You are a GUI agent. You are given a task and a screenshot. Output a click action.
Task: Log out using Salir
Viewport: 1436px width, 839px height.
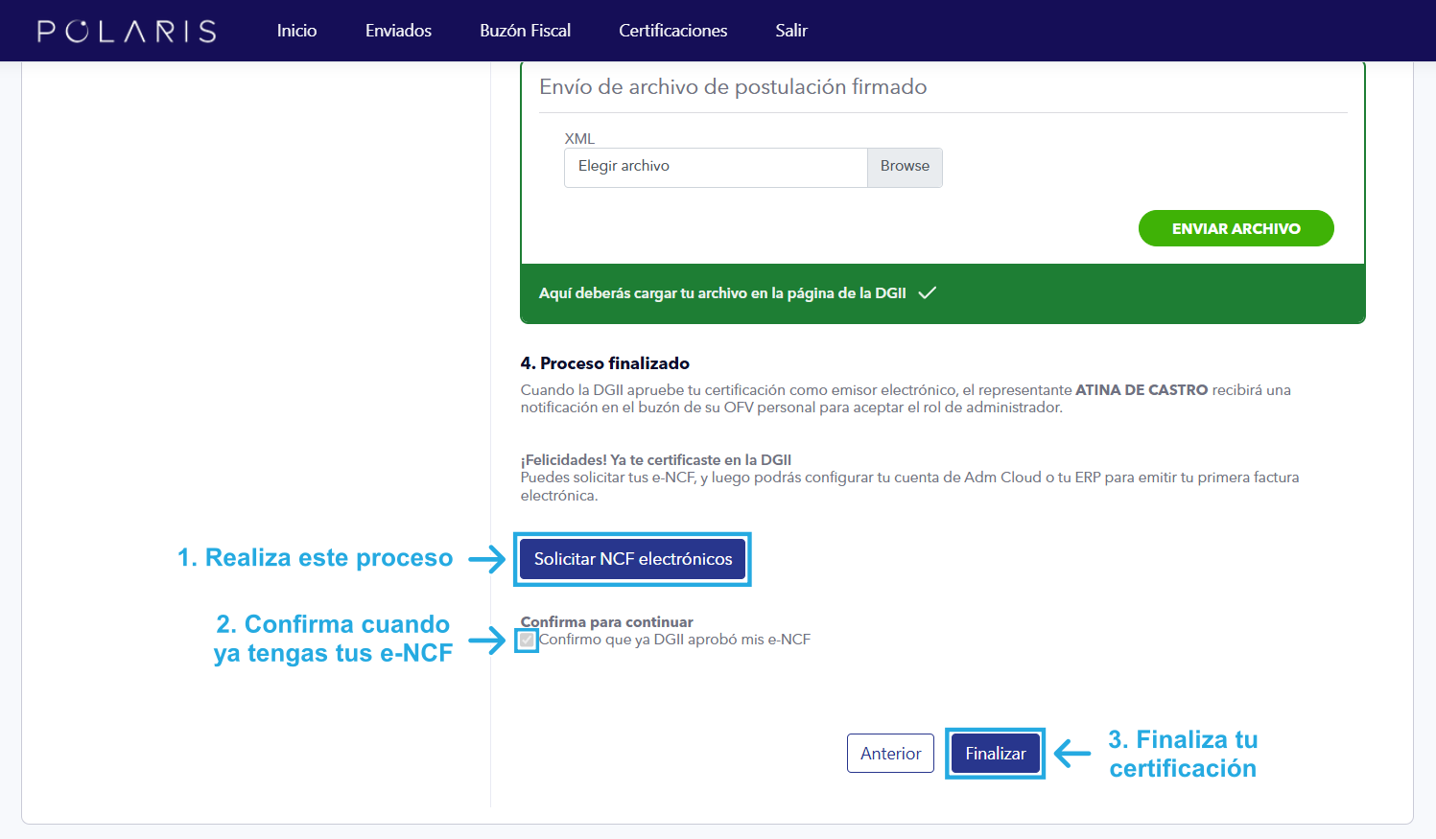click(x=791, y=31)
